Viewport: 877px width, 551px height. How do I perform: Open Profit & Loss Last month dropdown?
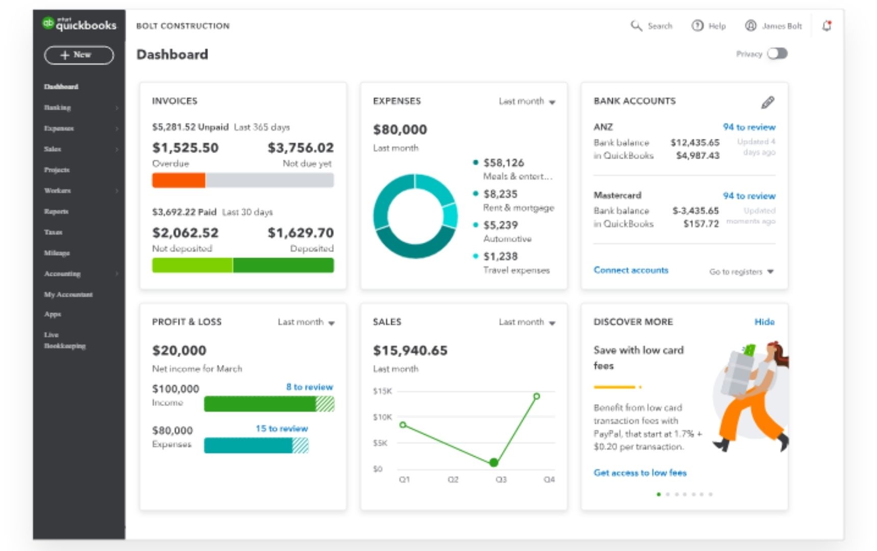[306, 322]
